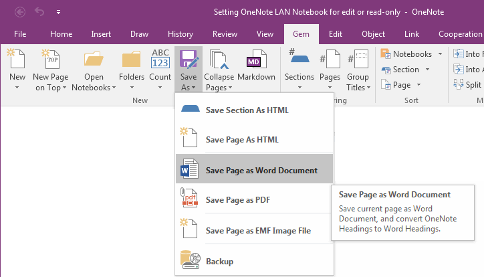This screenshot has height=277, width=484.
Task: Click the New page icon
Action: click(x=16, y=58)
